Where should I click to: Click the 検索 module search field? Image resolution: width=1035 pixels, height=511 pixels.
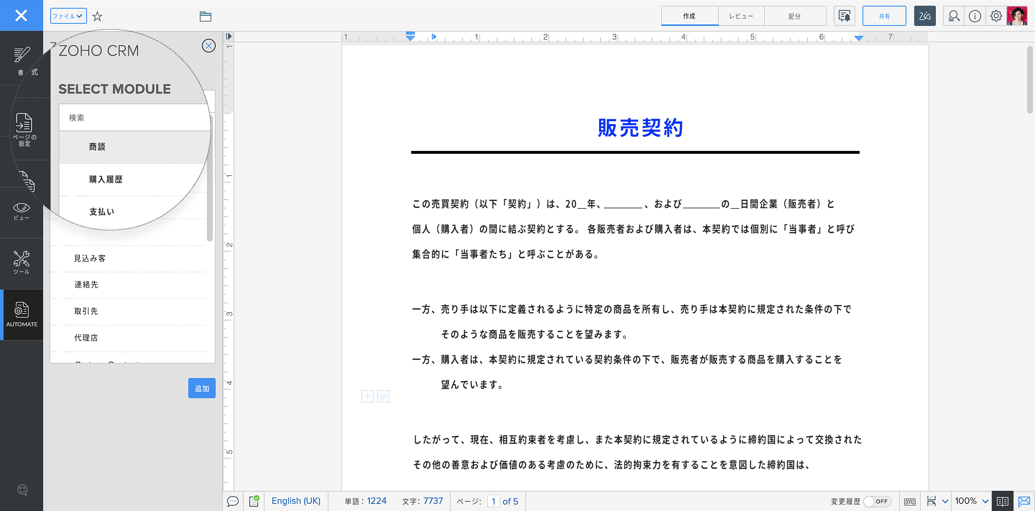pos(135,118)
